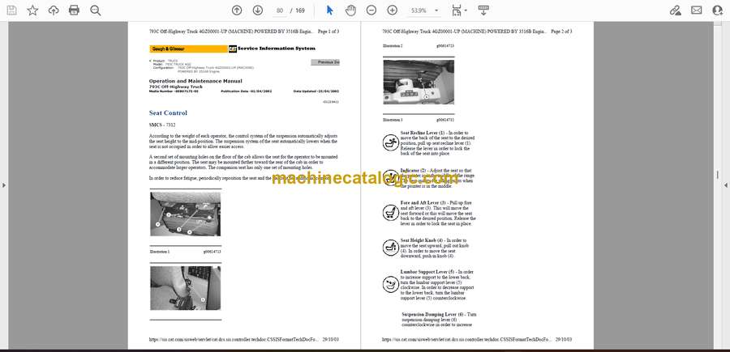Go to previous page
730x352 pixels.
(x=237, y=11)
